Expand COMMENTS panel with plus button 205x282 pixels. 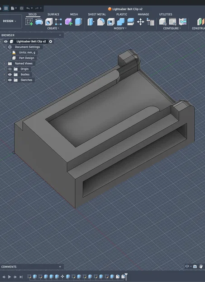pos(60,267)
